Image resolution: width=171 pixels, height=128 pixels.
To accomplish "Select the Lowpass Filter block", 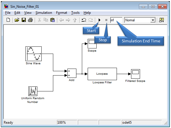I will point(102,74).
